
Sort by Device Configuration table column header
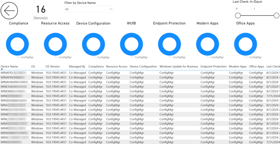tap(143, 67)
